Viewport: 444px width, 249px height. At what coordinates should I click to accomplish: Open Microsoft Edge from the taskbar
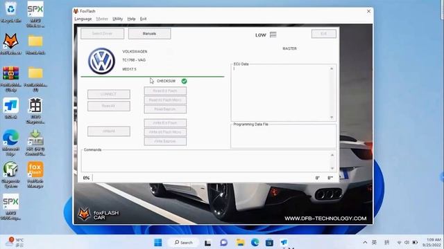[255, 242]
